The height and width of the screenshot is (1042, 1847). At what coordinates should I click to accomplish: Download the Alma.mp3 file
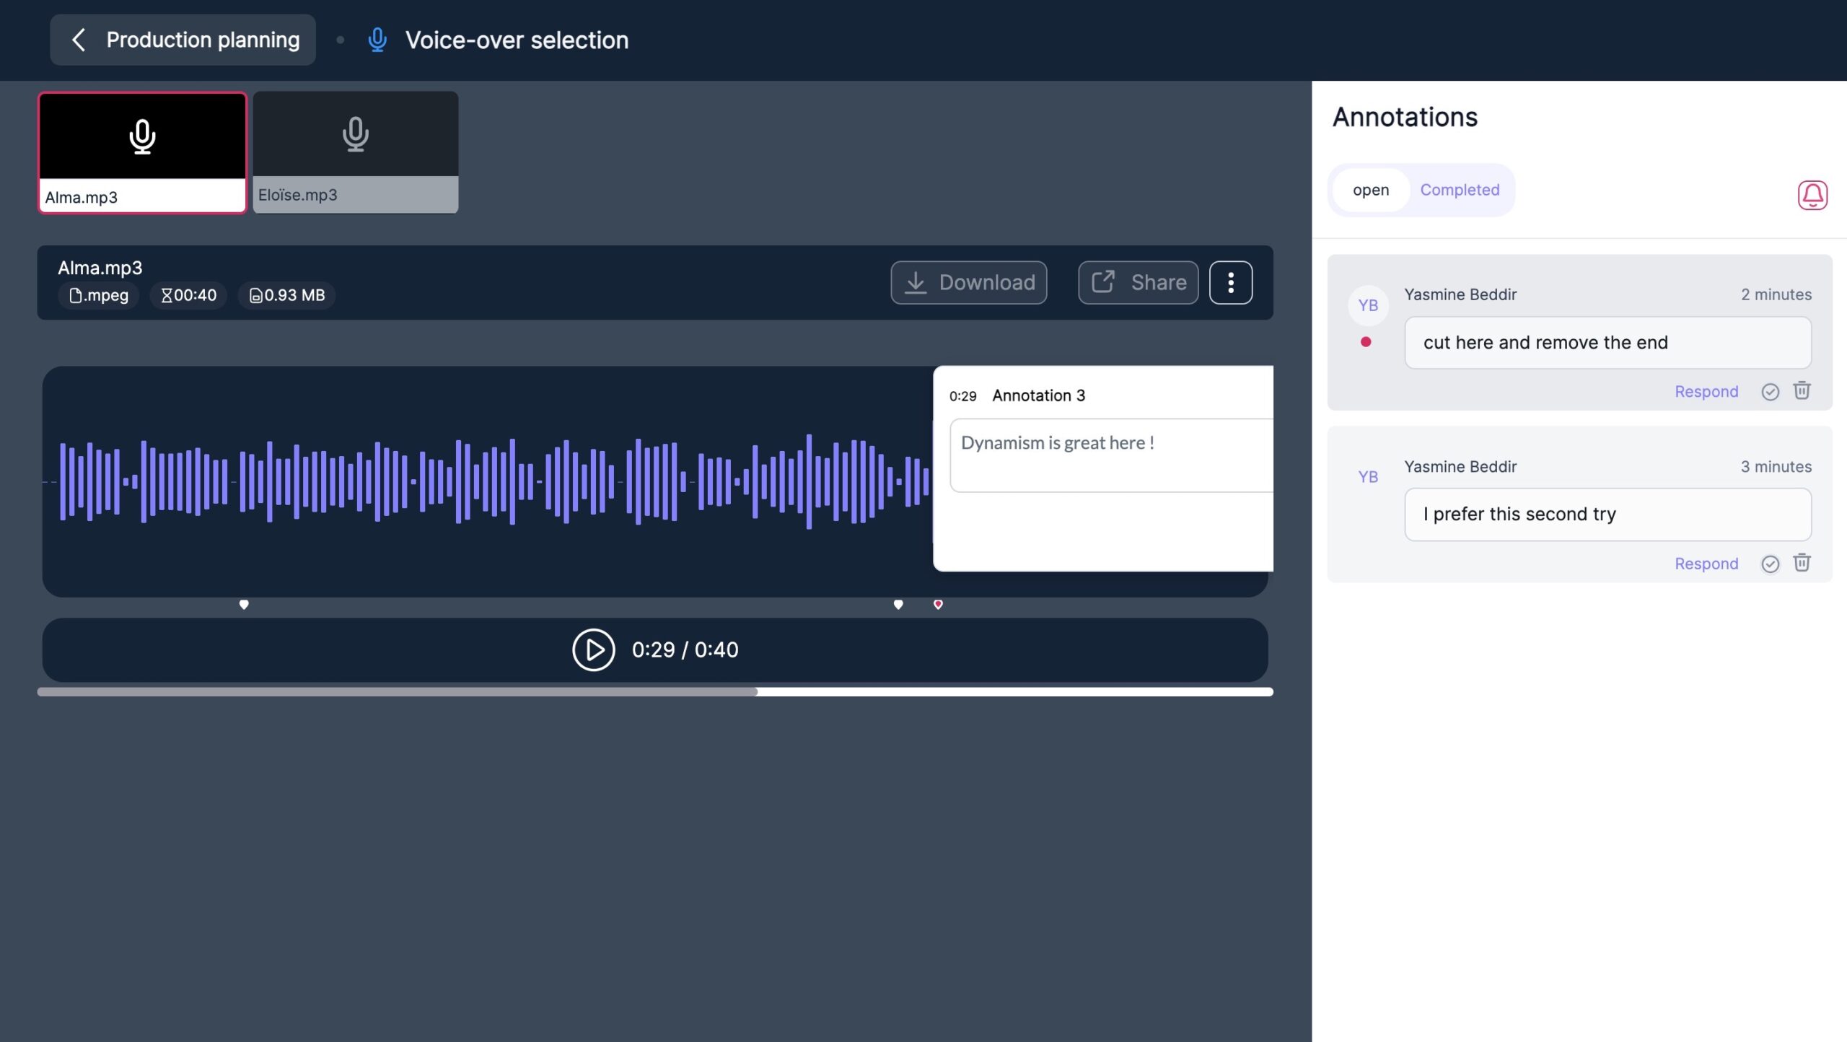(x=968, y=282)
